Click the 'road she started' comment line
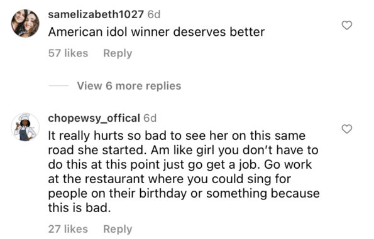This screenshot has height=239, width=374. coord(183,150)
